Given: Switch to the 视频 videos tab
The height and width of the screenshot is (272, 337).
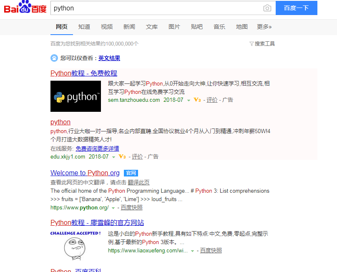Looking at the screenshot, I should pos(107,27).
